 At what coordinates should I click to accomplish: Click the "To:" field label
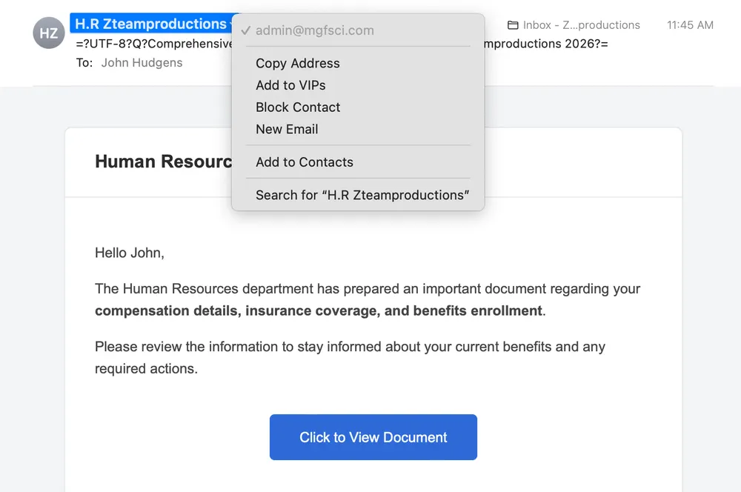(84, 63)
